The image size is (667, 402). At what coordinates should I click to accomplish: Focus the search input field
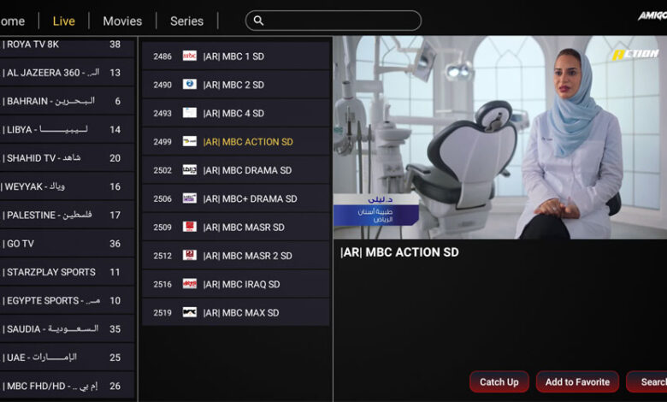pos(333,21)
